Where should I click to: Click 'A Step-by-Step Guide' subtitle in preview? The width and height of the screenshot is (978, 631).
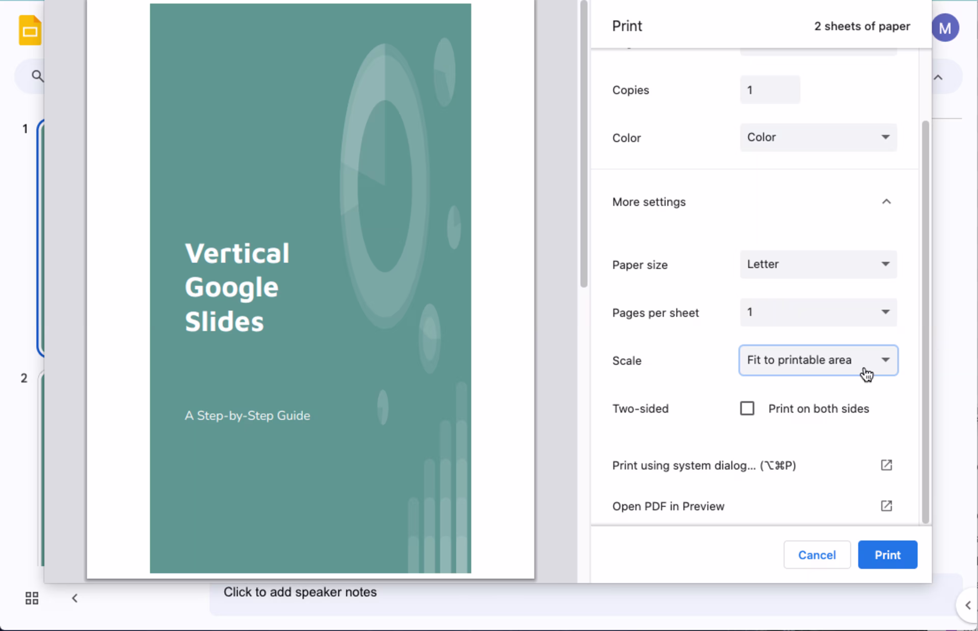point(247,416)
